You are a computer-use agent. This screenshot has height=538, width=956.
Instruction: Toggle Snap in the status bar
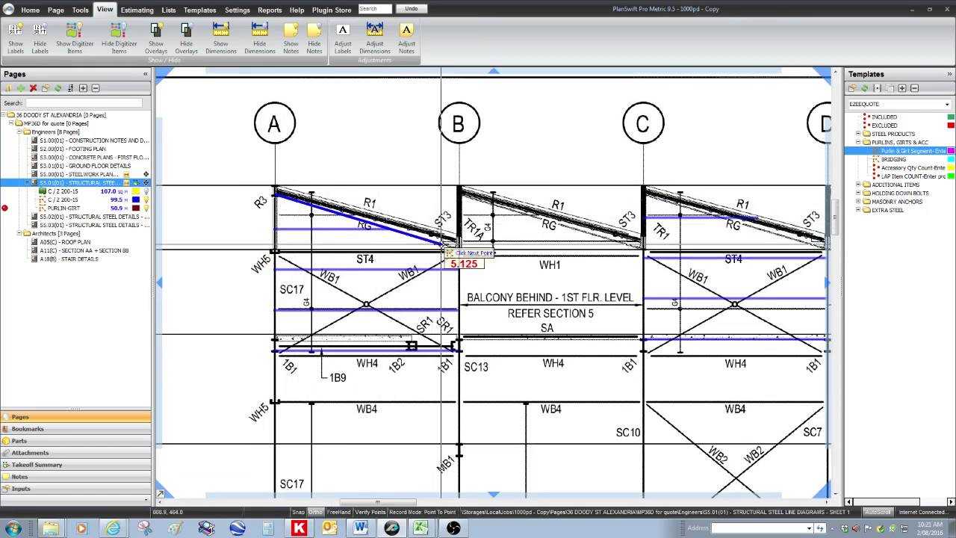pyautogui.click(x=298, y=512)
